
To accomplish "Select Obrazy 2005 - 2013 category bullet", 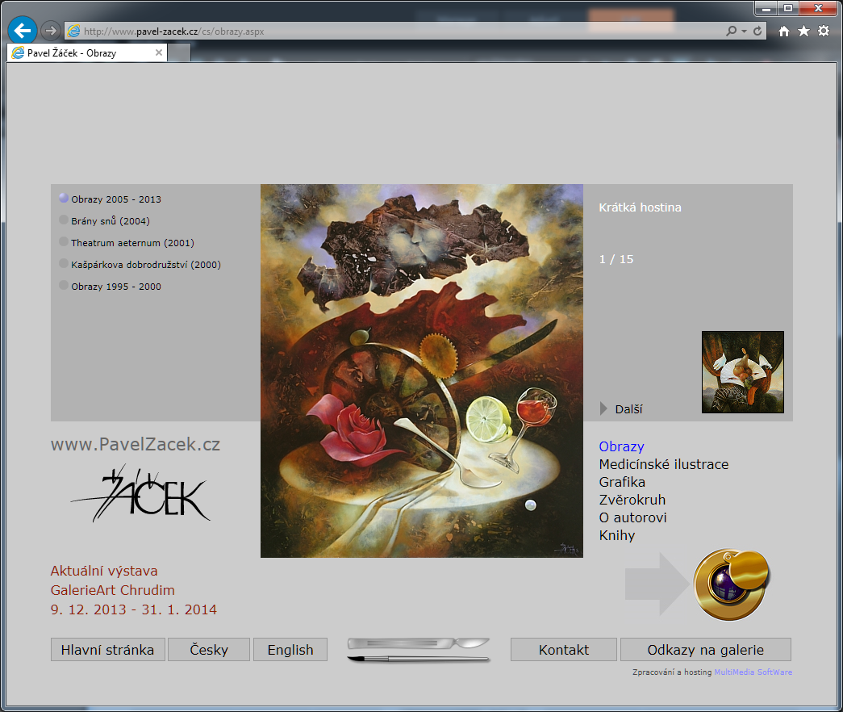I will tap(64, 198).
